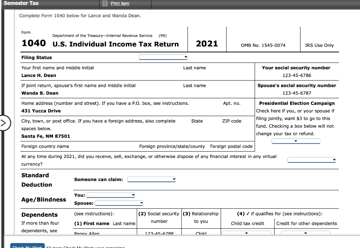Screen dimensions: 360x248
Task: Click the Foreign country name field
Action: coord(44,146)
